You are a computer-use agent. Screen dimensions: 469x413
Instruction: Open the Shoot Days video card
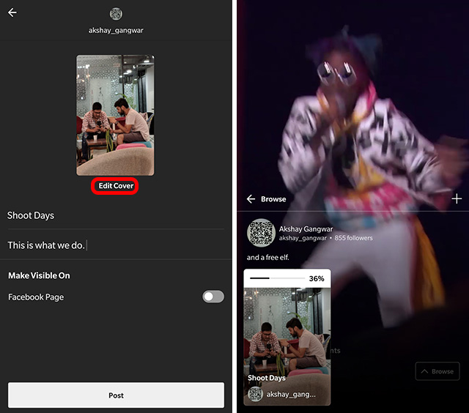pyautogui.click(x=287, y=337)
